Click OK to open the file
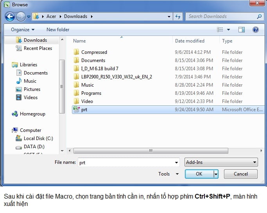Image resolution: width=267 pixels, height=213 pixels. (199, 174)
